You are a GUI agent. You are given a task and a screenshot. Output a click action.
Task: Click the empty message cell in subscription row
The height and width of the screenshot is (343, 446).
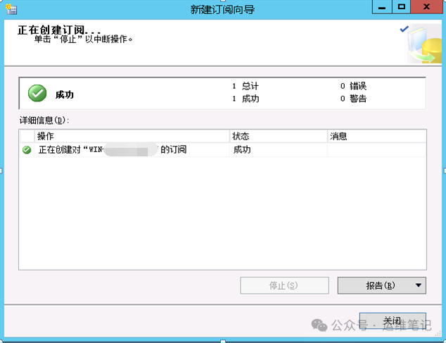(x=376, y=149)
